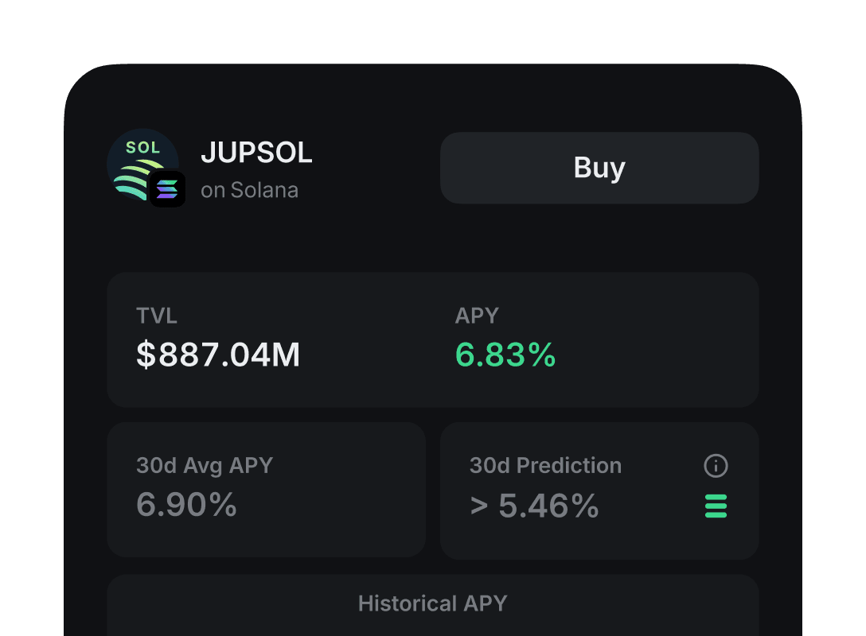Select the APY label
The height and width of the screenshot is (636, 866).
[x=477, y=316]
